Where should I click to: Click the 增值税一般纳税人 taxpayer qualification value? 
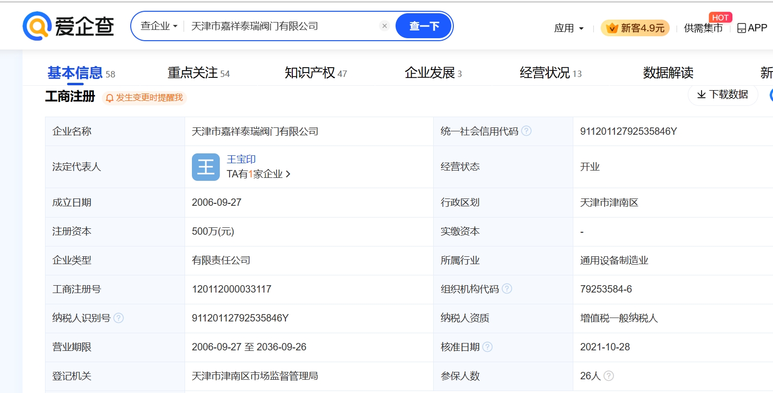(619, 318)
